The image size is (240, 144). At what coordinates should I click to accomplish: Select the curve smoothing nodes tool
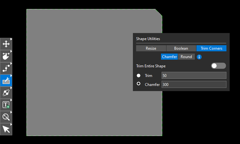coord(6,93)
